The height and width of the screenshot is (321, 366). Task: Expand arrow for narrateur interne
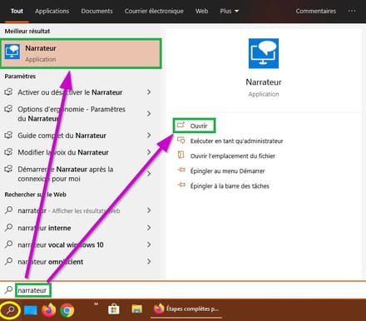(149, 228)
